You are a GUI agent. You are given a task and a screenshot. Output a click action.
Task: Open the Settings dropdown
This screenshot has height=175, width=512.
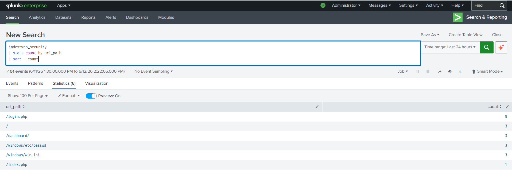click(x=408, y=5)
